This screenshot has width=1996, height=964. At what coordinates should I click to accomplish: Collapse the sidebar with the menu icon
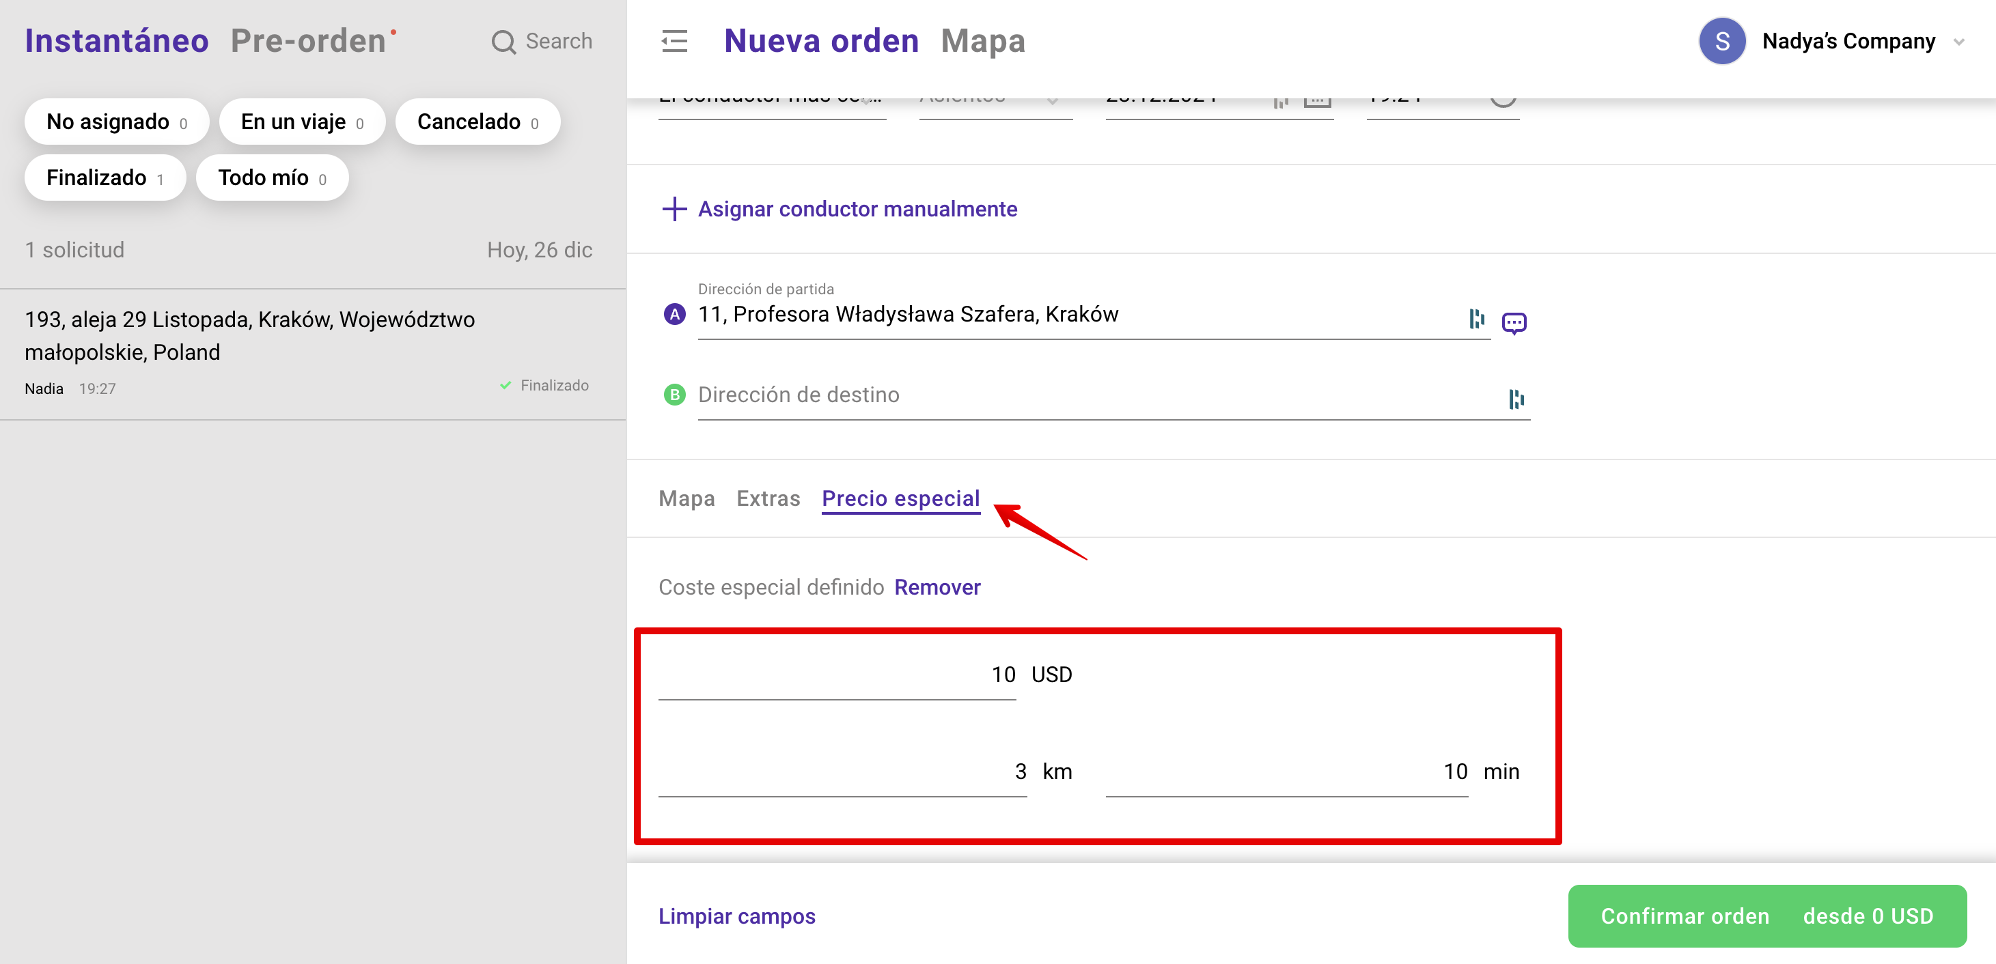[674, 41]
